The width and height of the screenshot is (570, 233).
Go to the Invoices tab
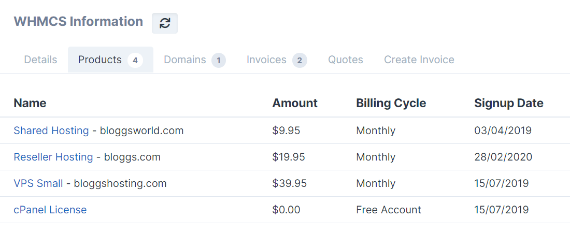click(266, 60)
